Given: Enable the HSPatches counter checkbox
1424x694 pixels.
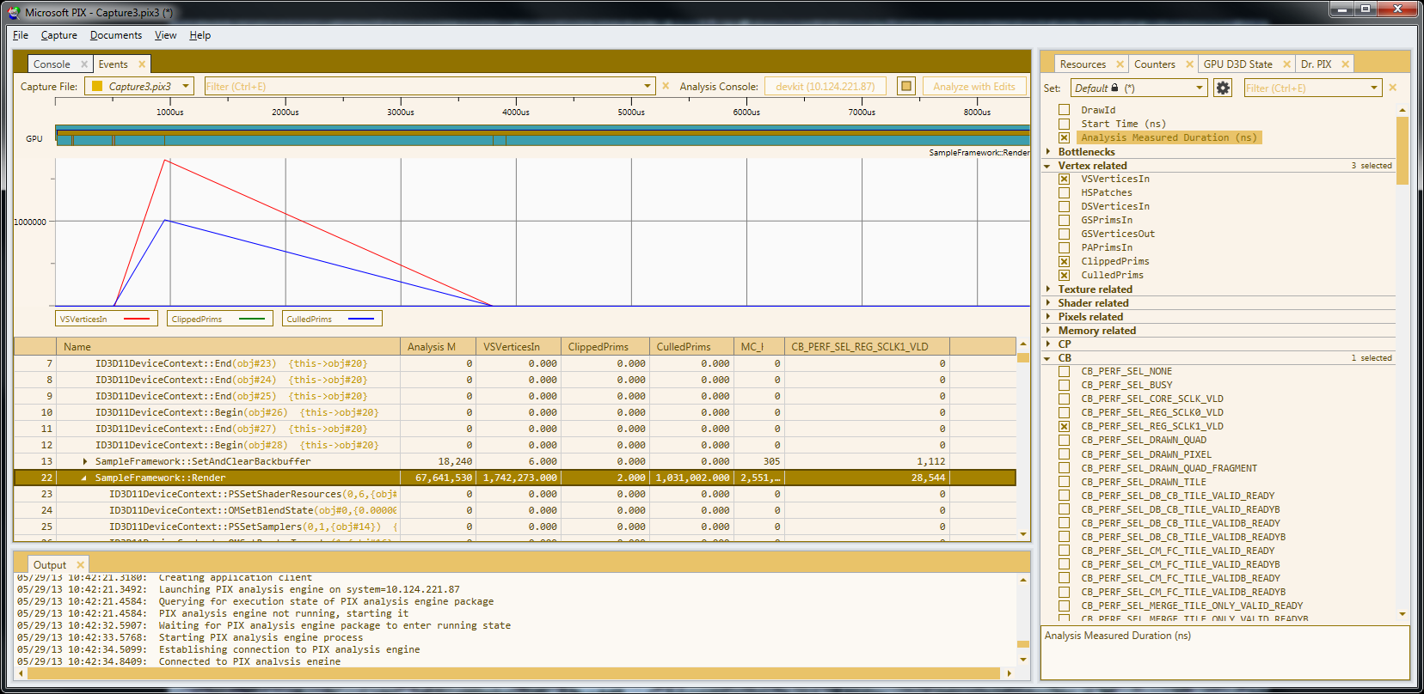Looking at the screenshot, I should (x=1065, y=192).
